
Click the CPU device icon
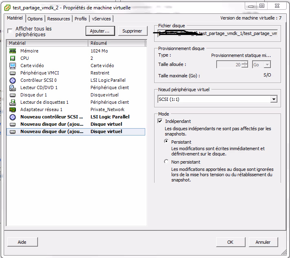pos(13,58)
